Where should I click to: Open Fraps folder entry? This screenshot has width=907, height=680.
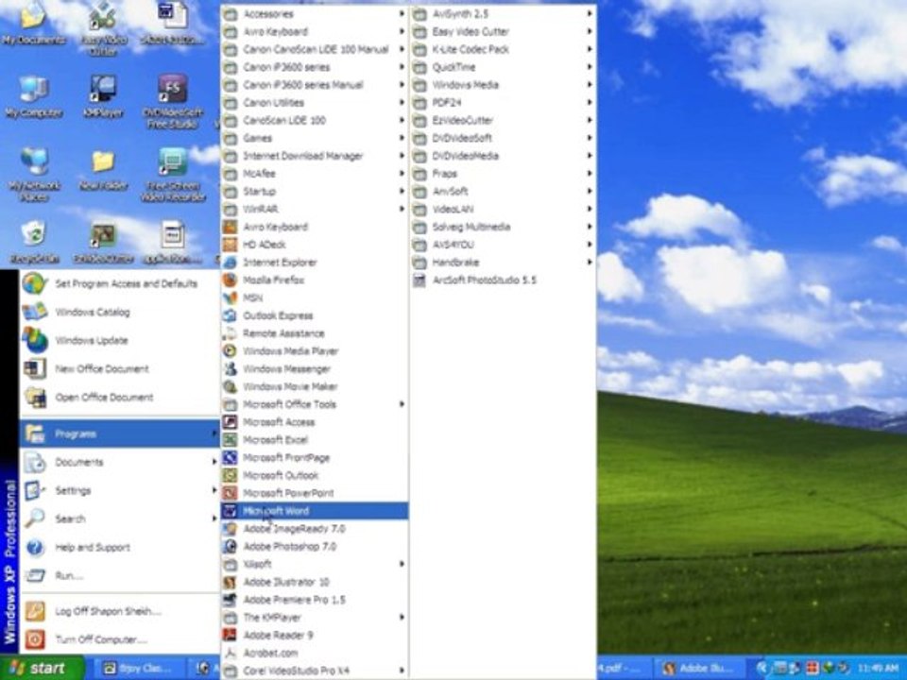point(503,174)
